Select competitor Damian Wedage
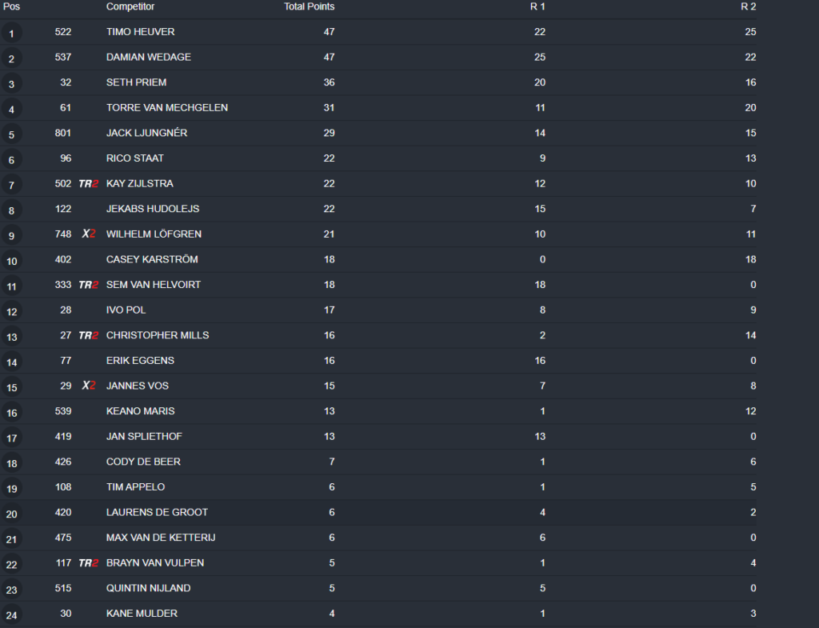This screenshot has width=819, height=628. coord(148,58)
